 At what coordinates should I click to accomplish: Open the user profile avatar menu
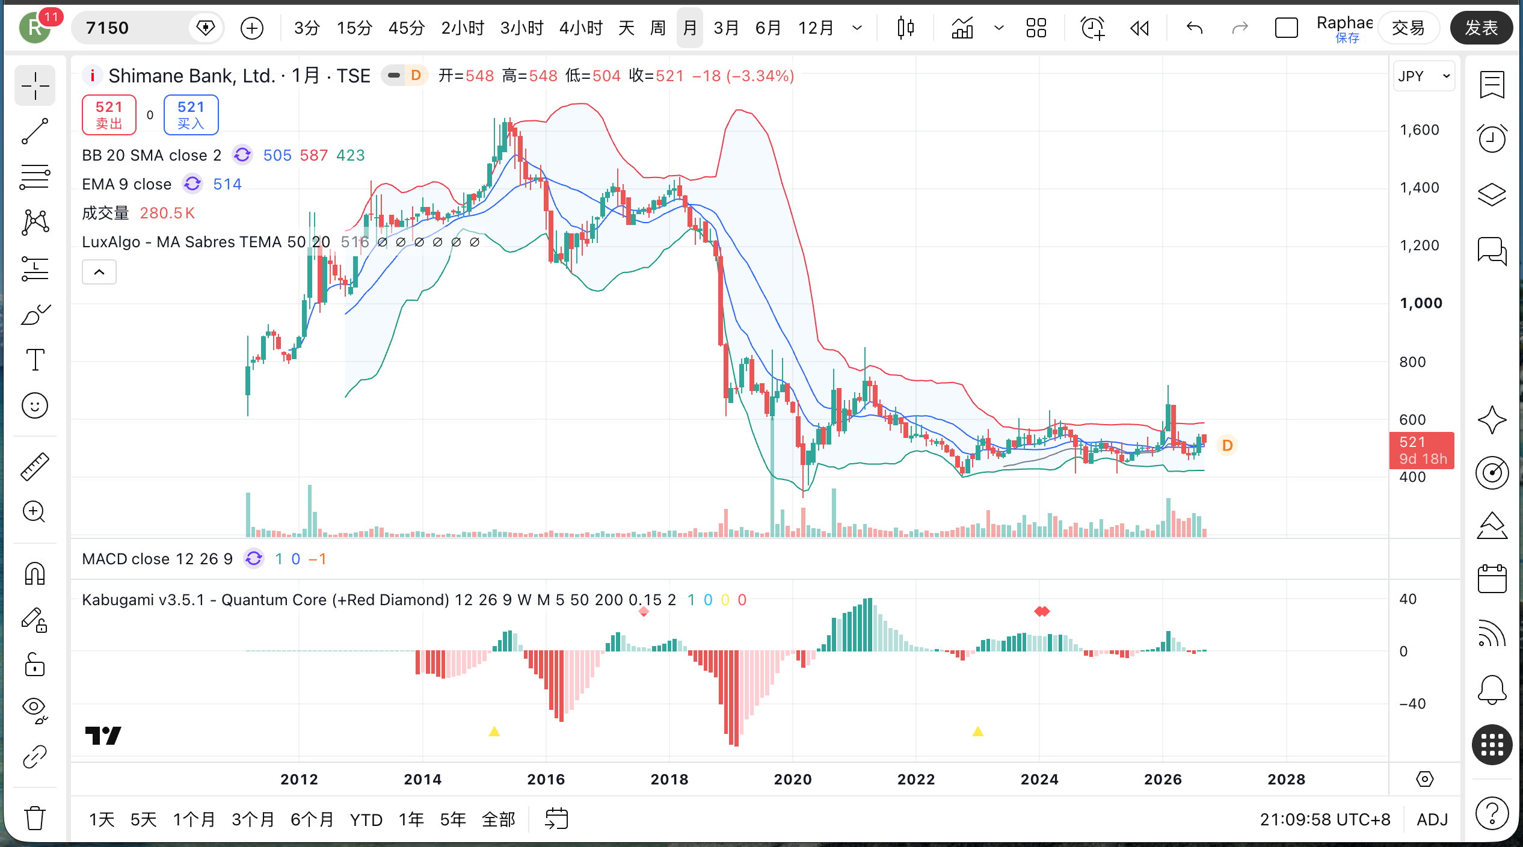[x=35, y=28]
